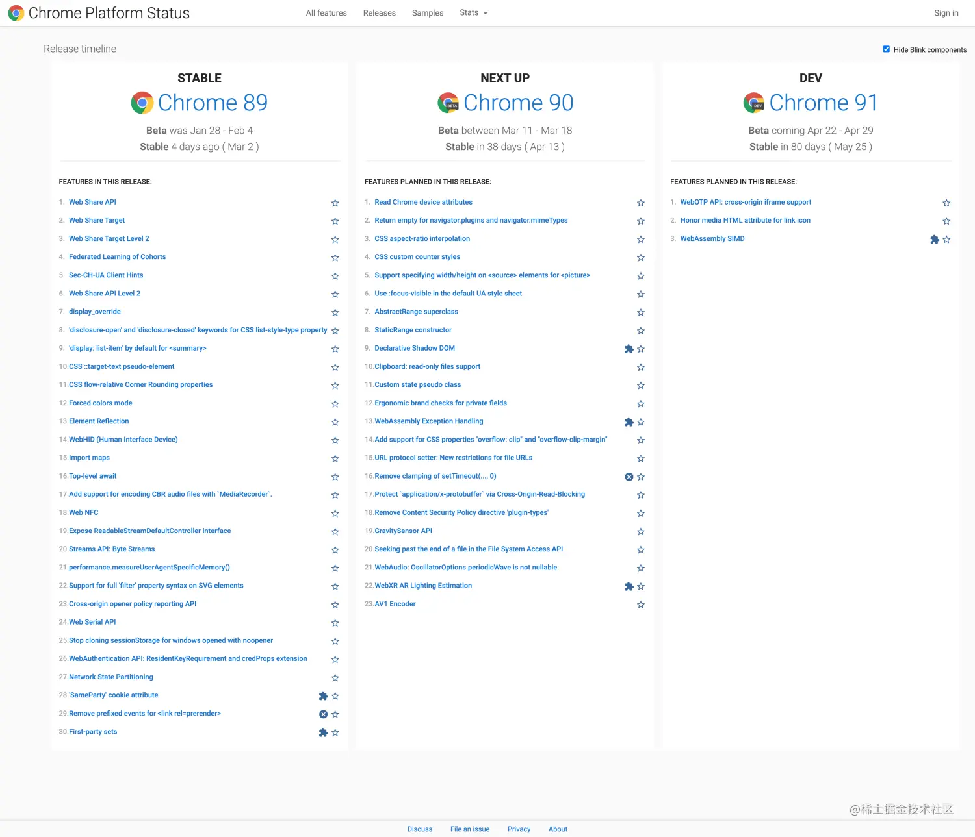Click the removed icon beside Remove prefixed events feature
Image resolution: width=975 pixels, height=837 pixels.
(x=323, y=714)
